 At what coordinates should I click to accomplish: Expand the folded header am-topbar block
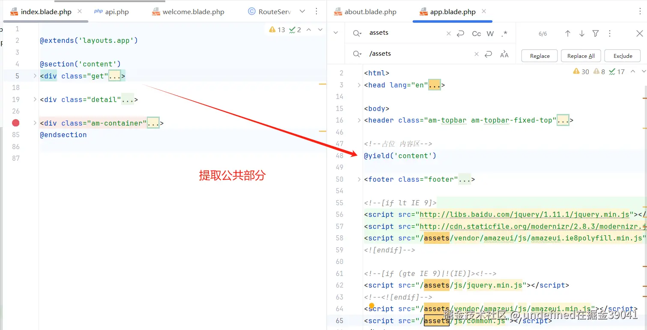(x=359, y=120)
